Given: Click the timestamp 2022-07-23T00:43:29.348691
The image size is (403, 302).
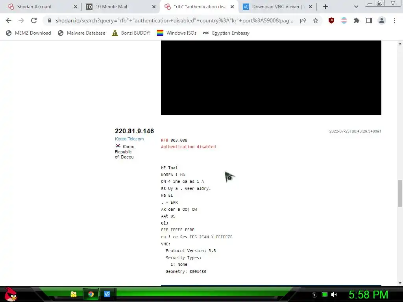Looking at the screenshot, I should (355, 131).
